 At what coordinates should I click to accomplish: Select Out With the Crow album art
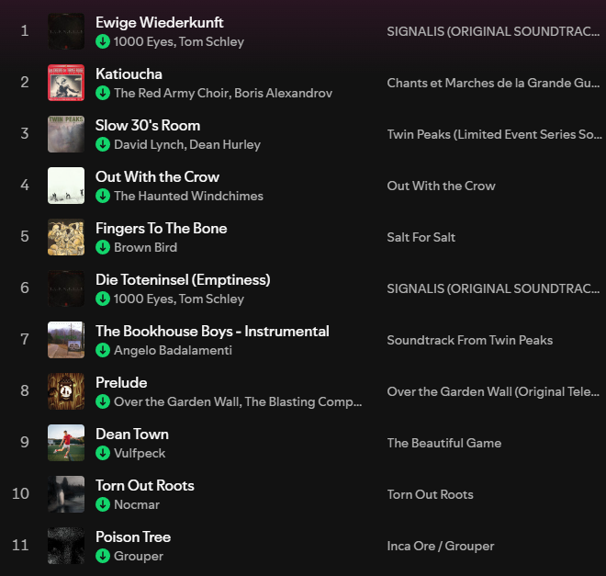pyautogui.click(x=66, y=186)
